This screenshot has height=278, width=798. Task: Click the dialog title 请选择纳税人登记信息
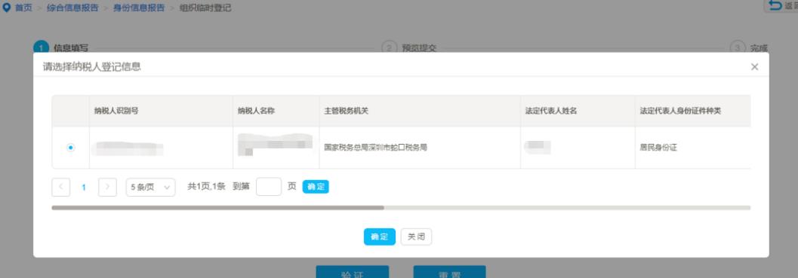(x=92, y=66)
